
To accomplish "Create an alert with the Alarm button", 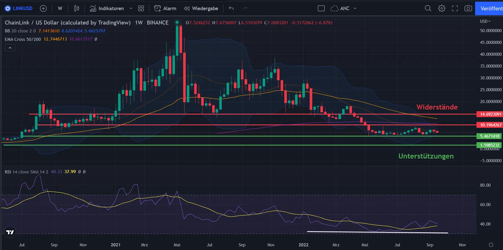I will [165, 8].
